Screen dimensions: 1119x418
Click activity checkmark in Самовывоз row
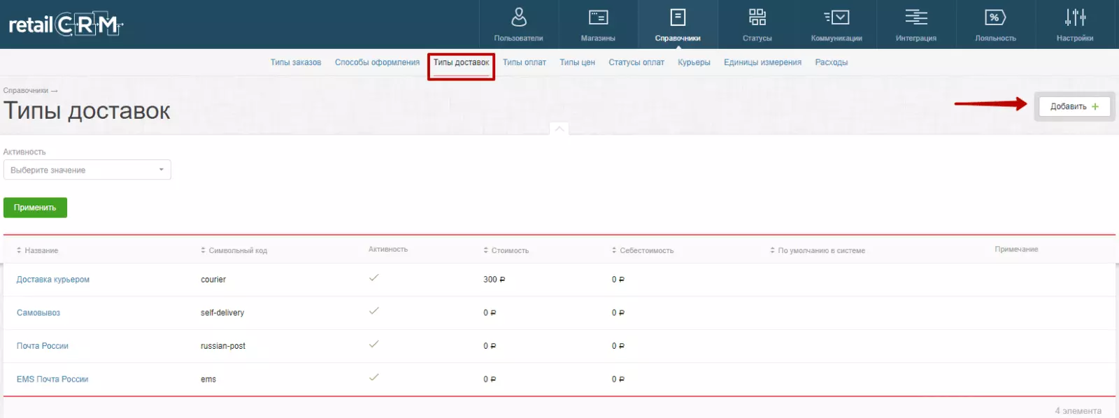click(x=374, y=310)
